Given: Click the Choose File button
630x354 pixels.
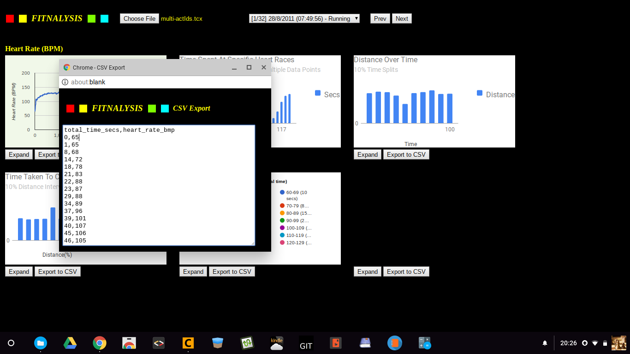Looking at the screenshot, I should point(139,18).
